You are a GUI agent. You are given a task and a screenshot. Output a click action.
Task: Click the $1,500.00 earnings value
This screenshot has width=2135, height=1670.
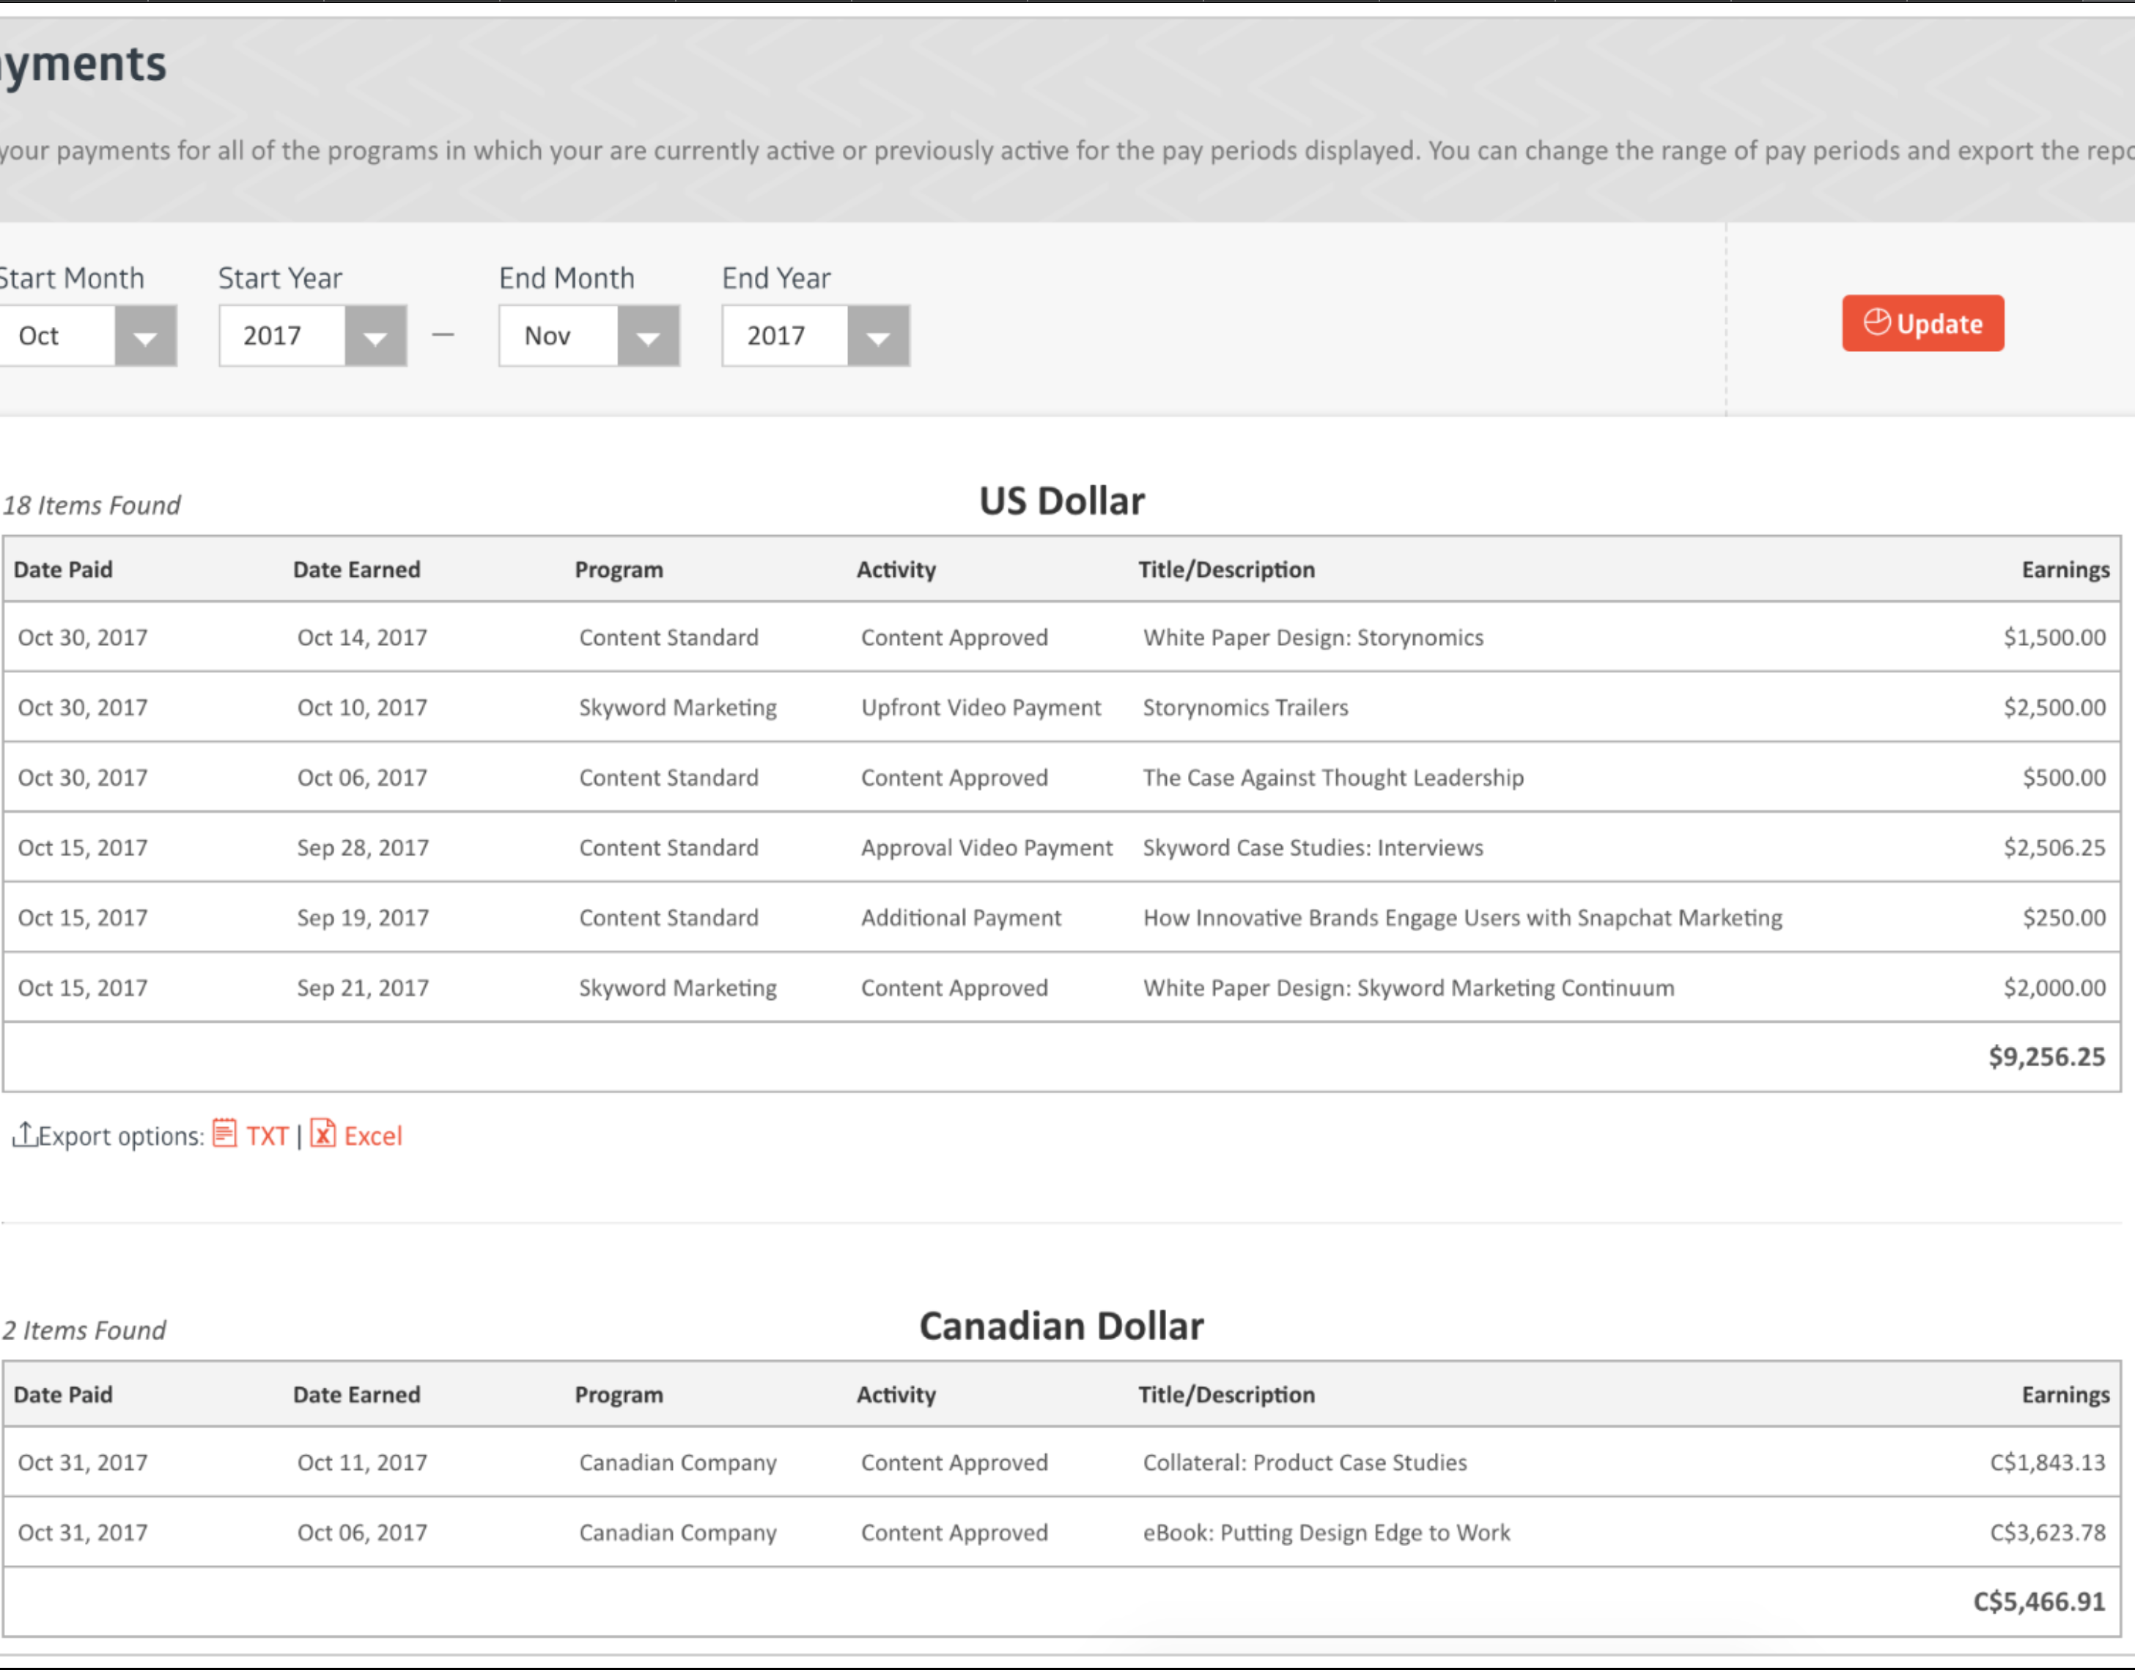point(2054,638)
